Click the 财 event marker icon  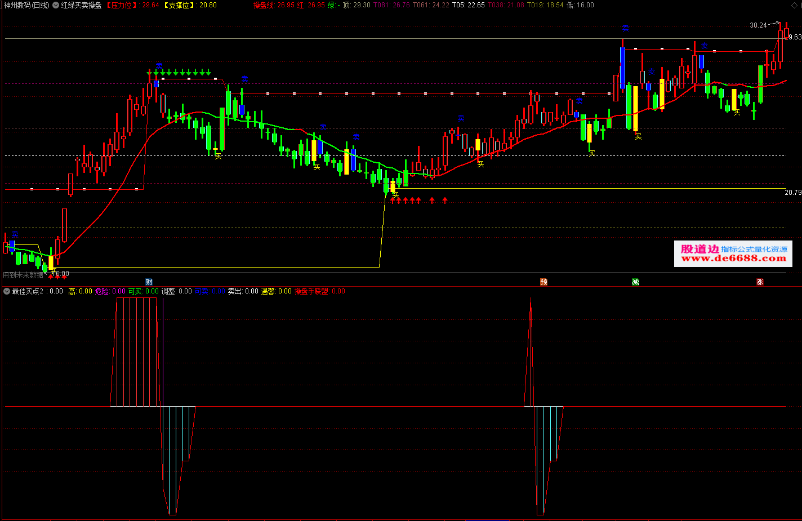click(149, 282)
